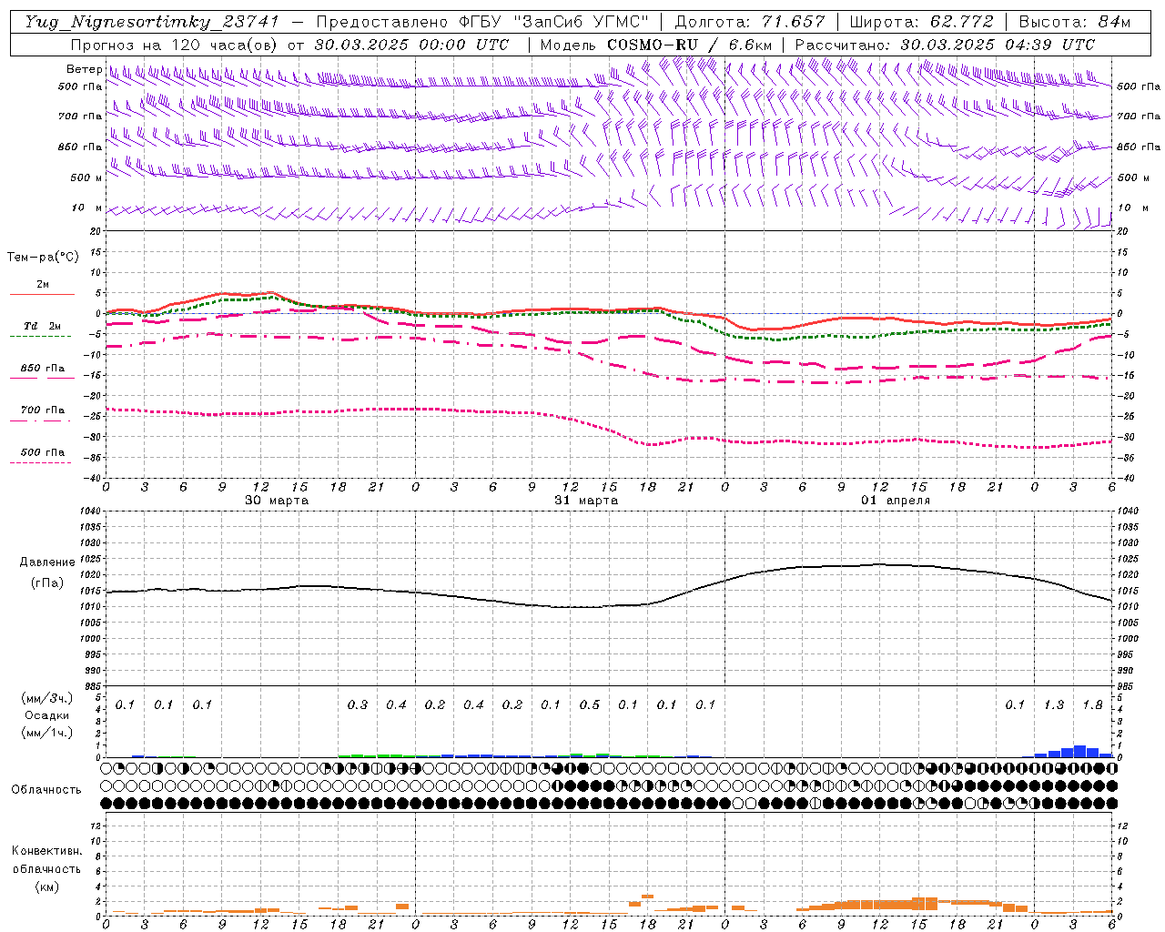Click the forecast start time 30.03.2025 00:00 UTC
1165x932 pixels.
click(x=411, y=44)
